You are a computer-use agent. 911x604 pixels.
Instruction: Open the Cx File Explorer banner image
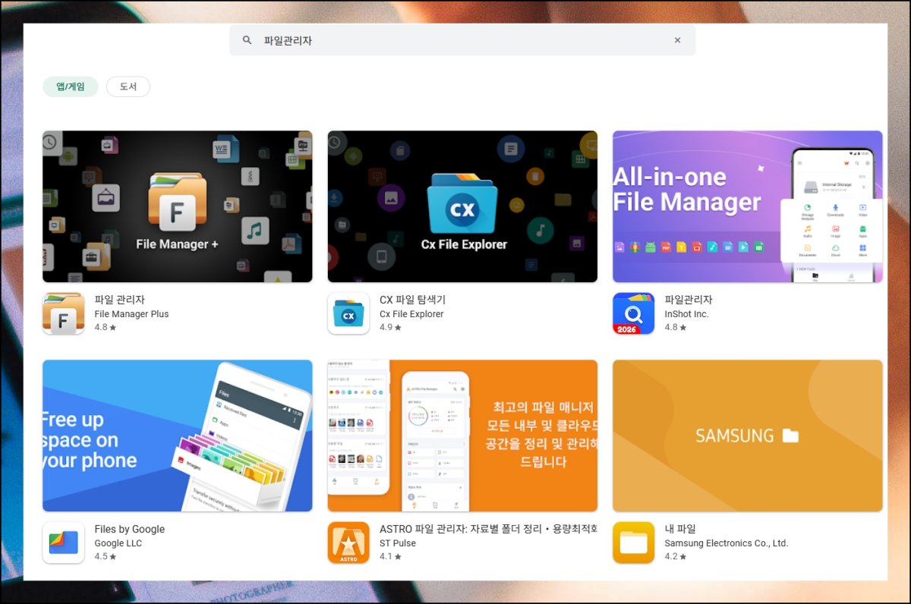pos(462,206)
